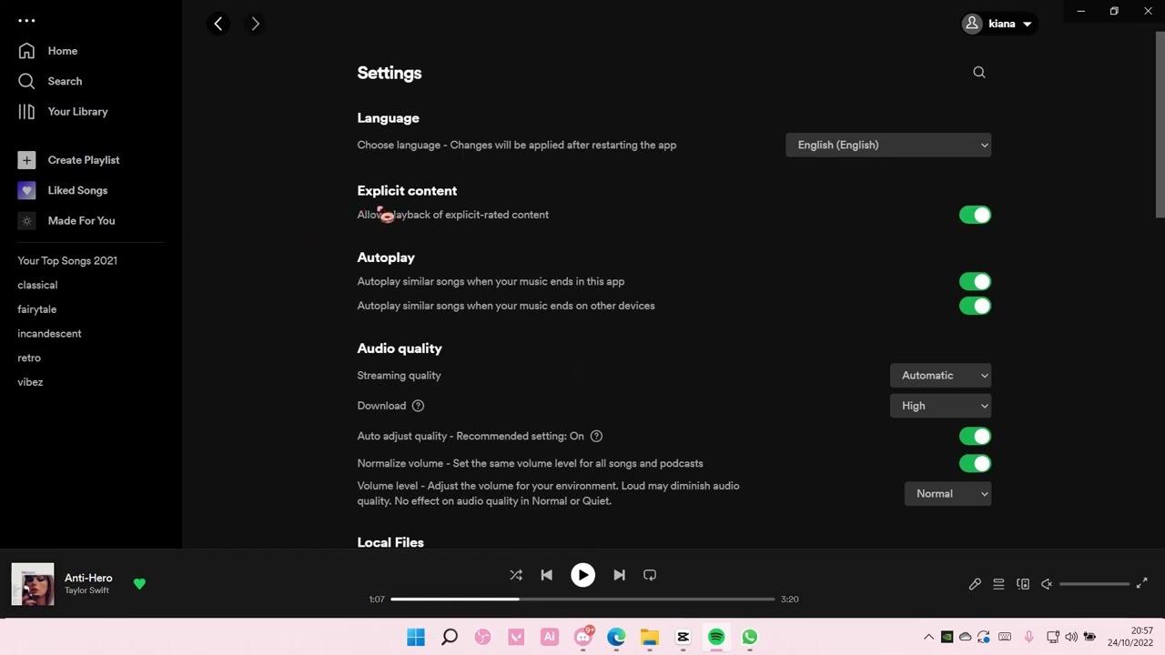Open the retro playlist
The height and width of the screenshot is (655, 1165).
(29, 358)
